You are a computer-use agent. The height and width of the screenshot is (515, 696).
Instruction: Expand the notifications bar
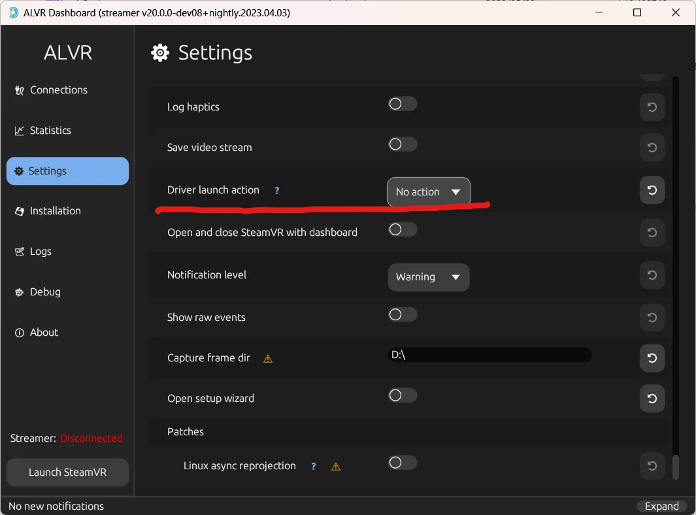[661, 507]
